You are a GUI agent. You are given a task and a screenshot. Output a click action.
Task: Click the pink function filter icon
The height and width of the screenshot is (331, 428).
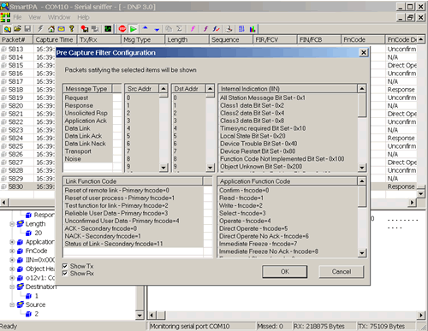[x=193, y=29]
